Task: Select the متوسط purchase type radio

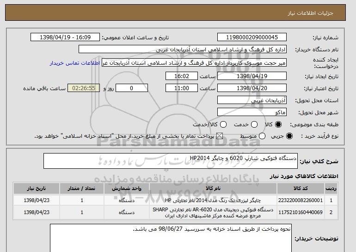Action: click(262, 136)
